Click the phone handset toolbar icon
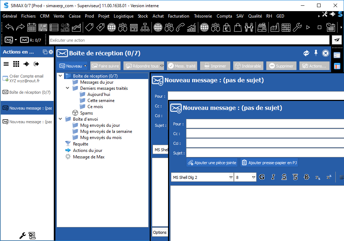 point(180,27)
